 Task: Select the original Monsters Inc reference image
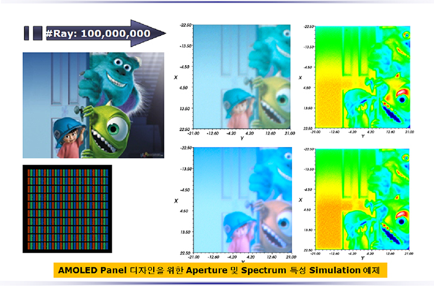tap(93, 105)
